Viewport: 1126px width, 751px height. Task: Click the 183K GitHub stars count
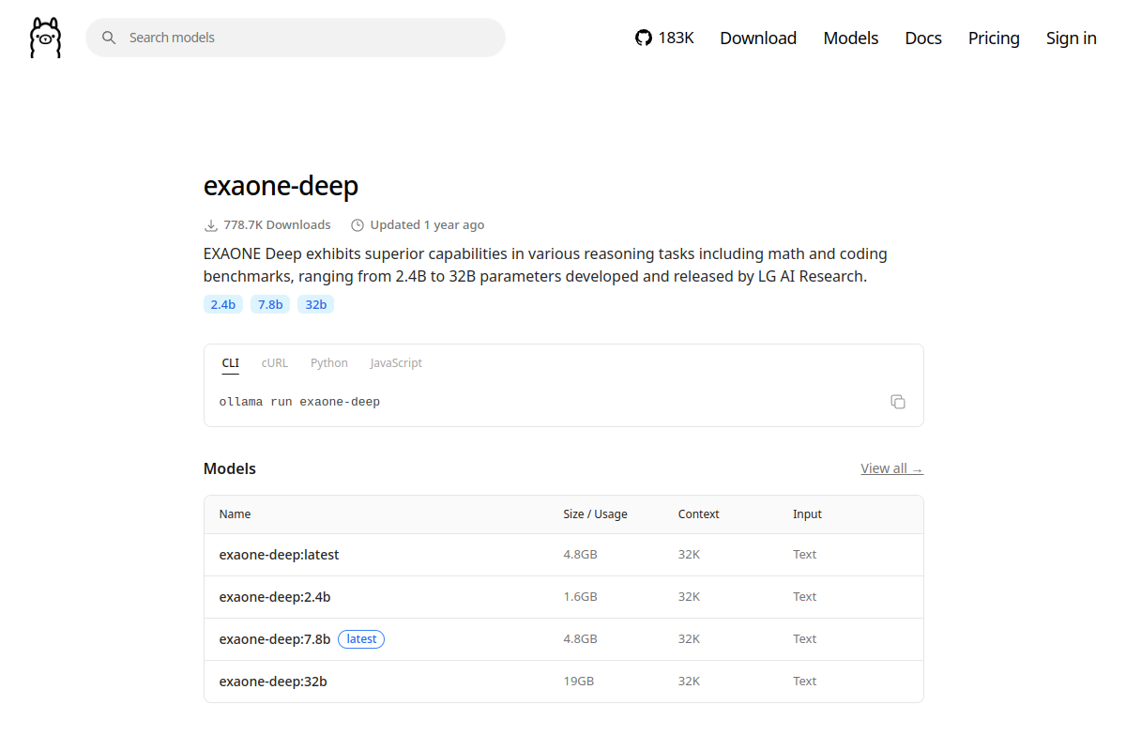[x=676, y=38]
